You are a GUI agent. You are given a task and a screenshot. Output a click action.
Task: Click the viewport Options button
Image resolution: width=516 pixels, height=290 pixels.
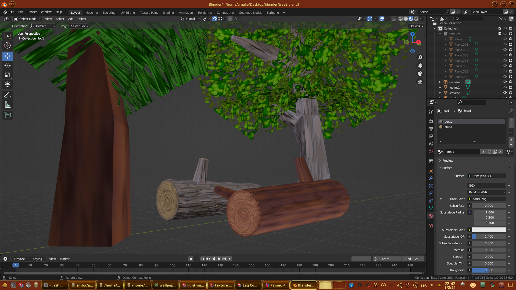pos(416,26)
